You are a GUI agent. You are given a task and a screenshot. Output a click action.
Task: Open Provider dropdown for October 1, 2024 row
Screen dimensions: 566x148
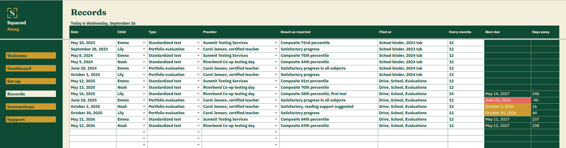click(x=276, y=75)
